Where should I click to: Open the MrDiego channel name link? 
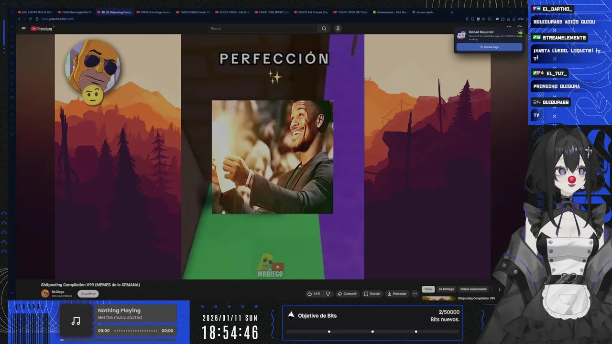tap(58, 292)
